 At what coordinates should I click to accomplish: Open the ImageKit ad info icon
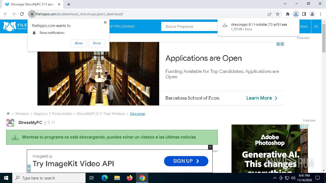(29, 166)
